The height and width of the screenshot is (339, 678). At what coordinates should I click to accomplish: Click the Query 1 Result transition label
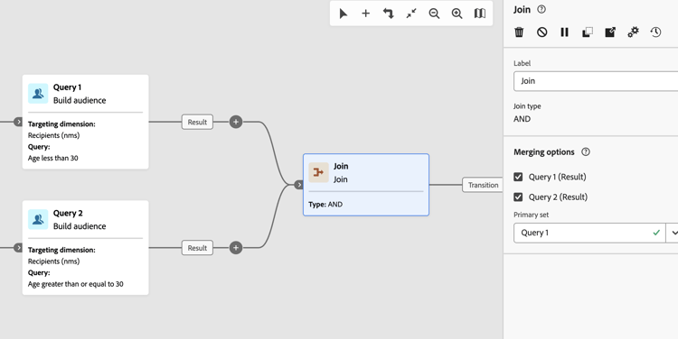point(197,122)
